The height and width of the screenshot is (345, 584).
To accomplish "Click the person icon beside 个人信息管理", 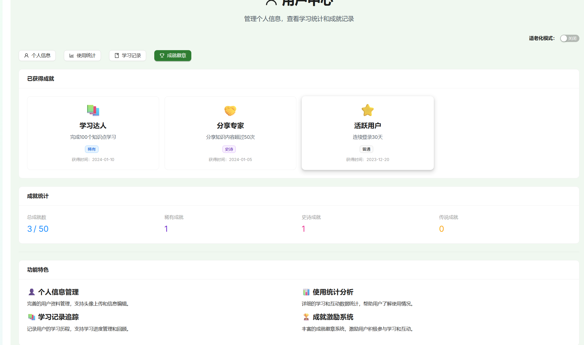I will (x=32, y=292).
